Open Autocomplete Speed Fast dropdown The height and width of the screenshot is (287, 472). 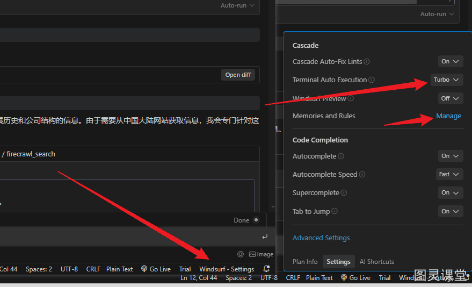449,174
